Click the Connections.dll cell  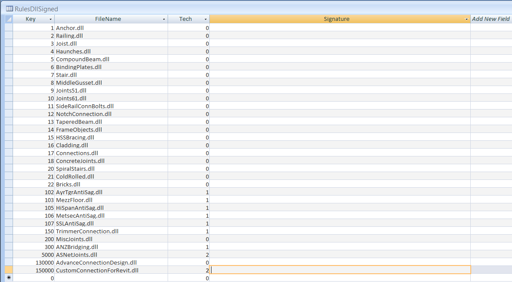[x=111, y=153]
